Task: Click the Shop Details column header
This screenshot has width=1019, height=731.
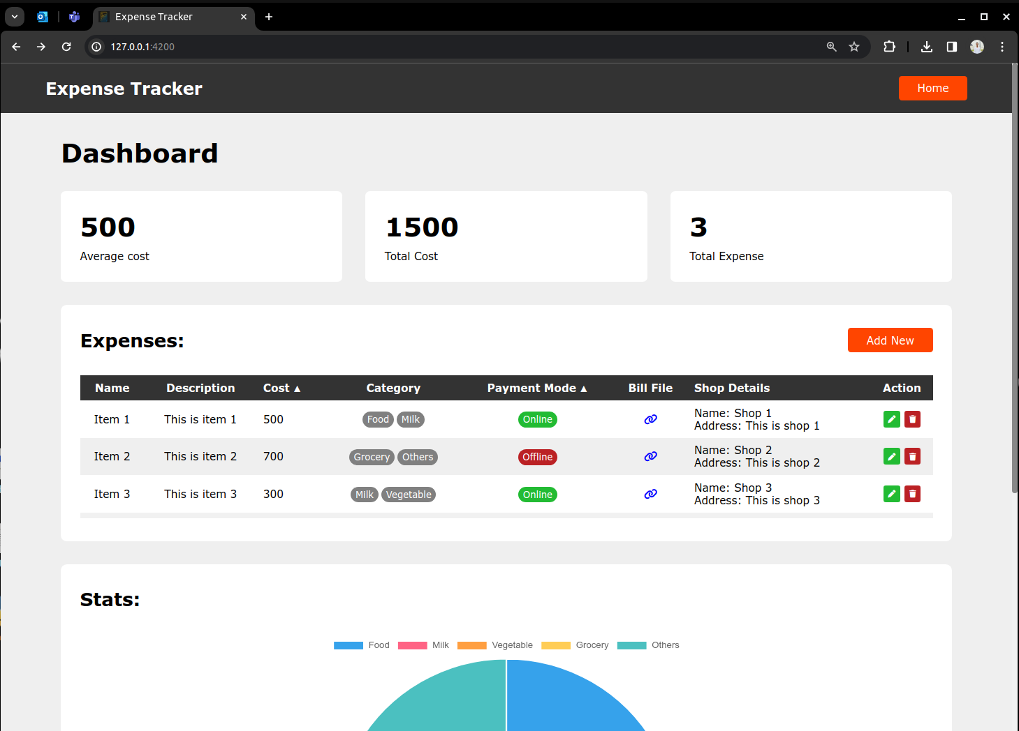Action: pyautogui.click(x=732, y=388)
